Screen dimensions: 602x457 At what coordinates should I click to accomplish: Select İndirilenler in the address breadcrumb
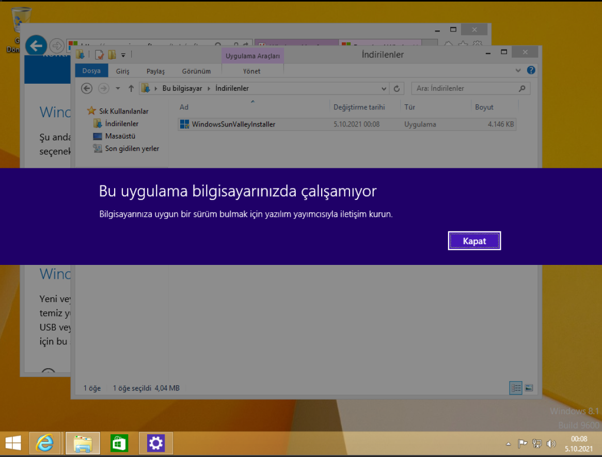pos(232,88)
